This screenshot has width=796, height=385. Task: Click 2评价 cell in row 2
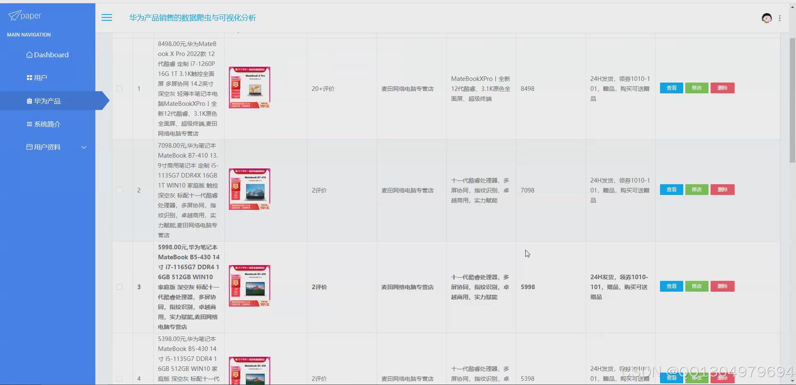point(319,190)
